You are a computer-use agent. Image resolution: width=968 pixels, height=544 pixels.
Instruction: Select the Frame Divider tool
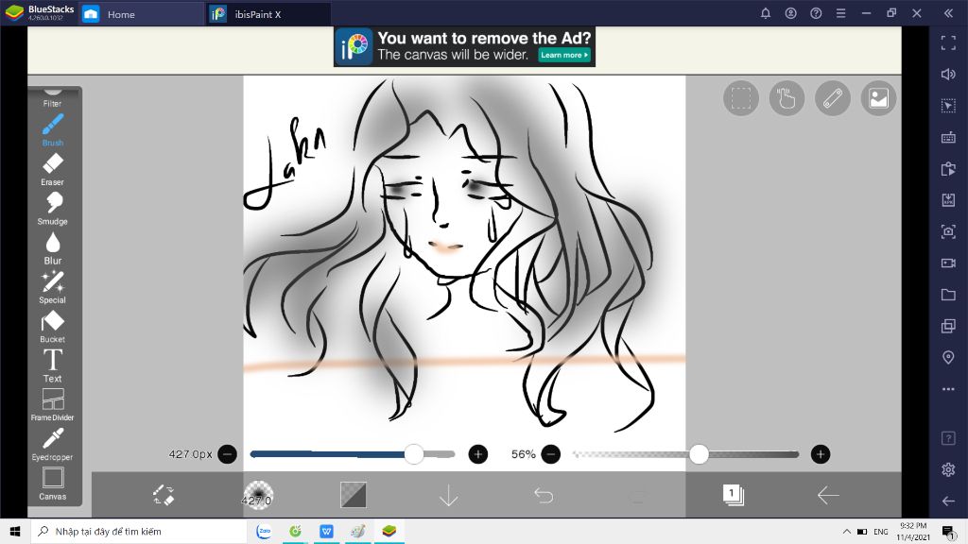point(53,404)
